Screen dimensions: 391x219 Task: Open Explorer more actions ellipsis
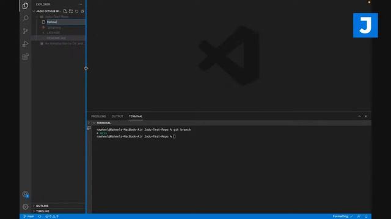pyautogui.click(x=80, y=4)
